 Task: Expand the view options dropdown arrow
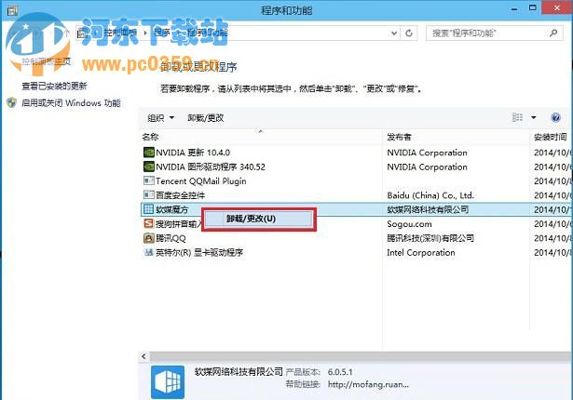click(534, 117)
